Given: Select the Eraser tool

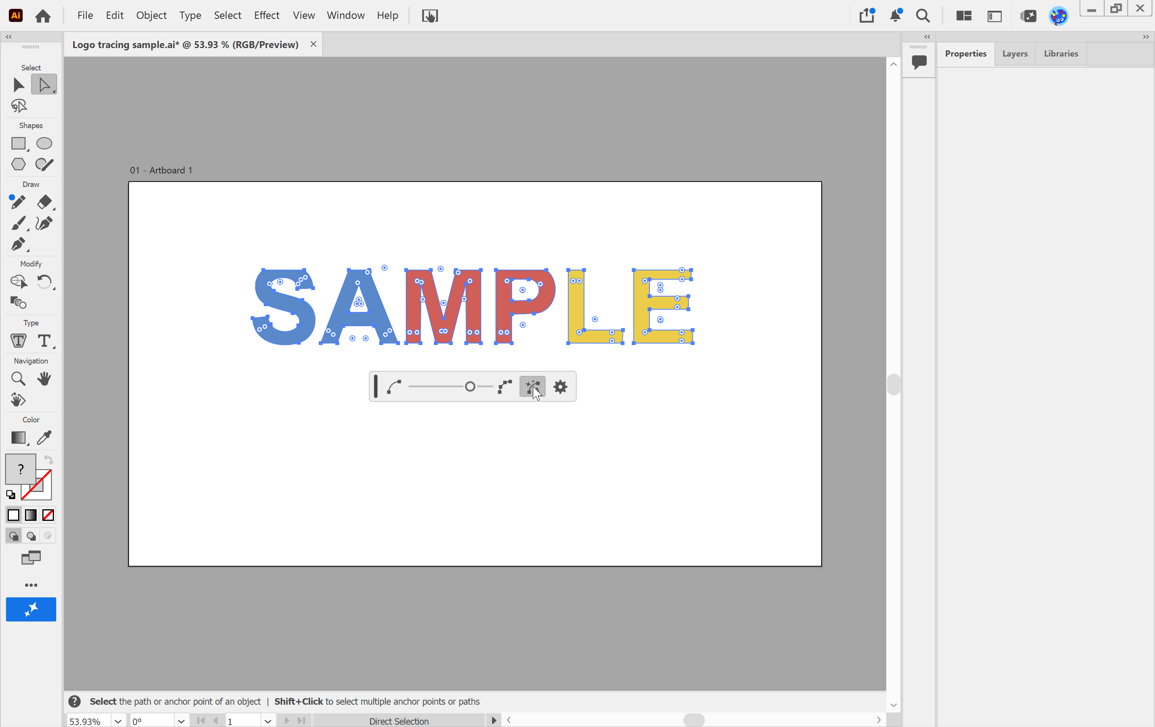Looking at the screenshot, I should [x=44, y=202].
